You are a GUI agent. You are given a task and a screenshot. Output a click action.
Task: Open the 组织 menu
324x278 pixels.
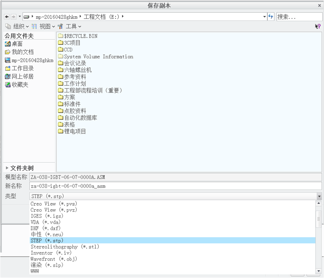(17, 27)
